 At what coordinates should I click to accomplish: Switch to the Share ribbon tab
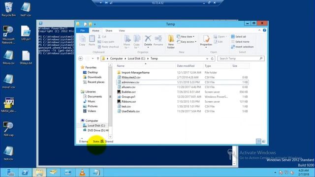(109, 30)
